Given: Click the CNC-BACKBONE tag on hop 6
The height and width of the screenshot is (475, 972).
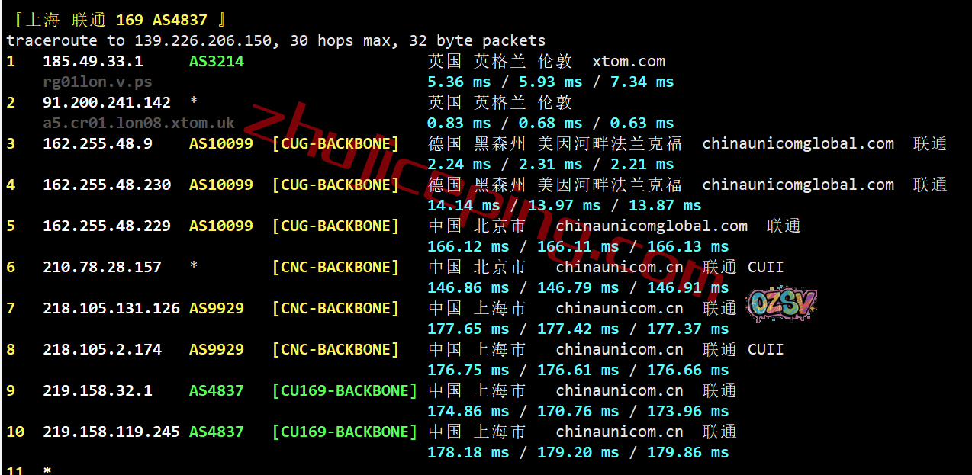Looking at the screenshot, I should tap(336, 267).
